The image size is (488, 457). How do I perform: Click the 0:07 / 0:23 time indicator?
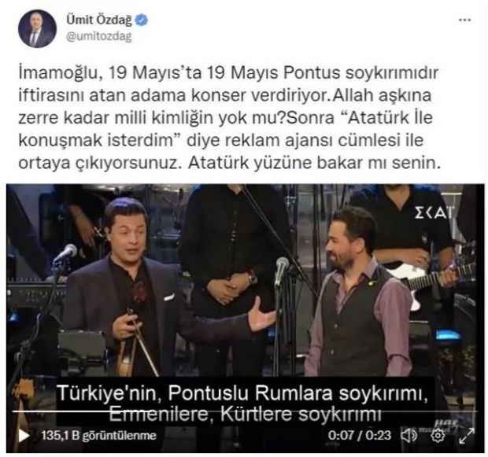[x=360, y=435]
